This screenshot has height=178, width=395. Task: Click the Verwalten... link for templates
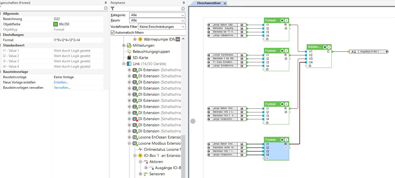62,88
